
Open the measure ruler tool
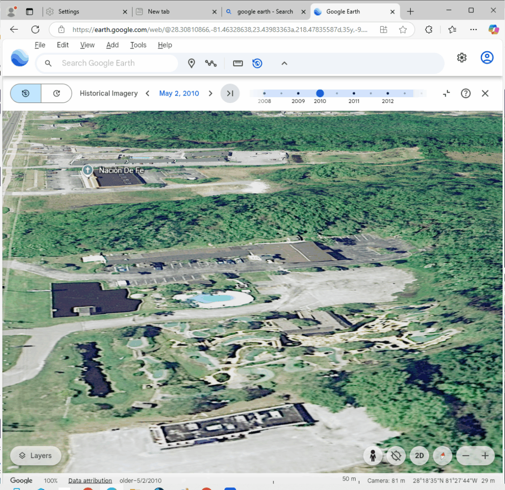tap(238, 63)
